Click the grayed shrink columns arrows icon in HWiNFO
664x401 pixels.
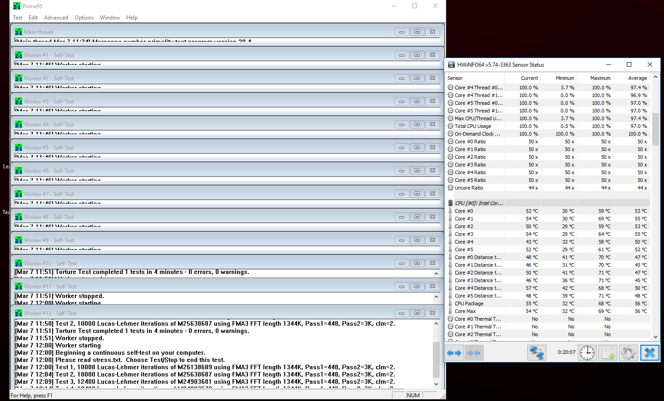474,352
